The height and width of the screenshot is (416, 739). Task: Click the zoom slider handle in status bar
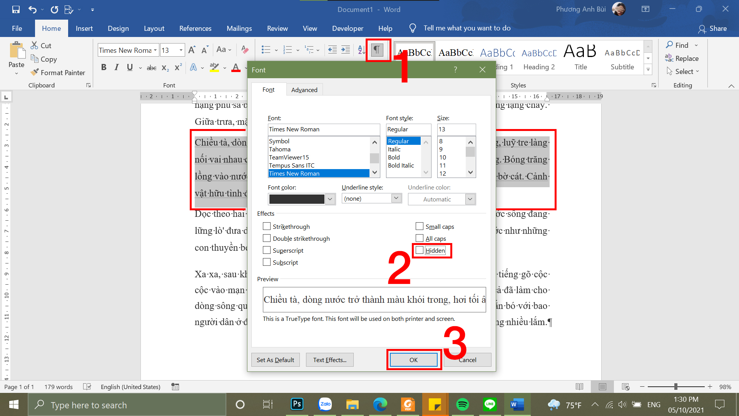676,387
